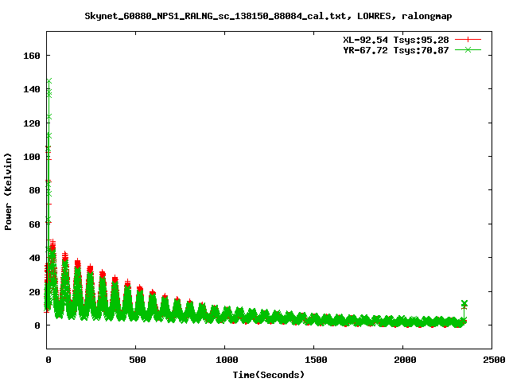Viewport: 509px width, 382px height.
Task: Click the Power (Kelvin) y-axis label
Action: click(x=8, y=192)
